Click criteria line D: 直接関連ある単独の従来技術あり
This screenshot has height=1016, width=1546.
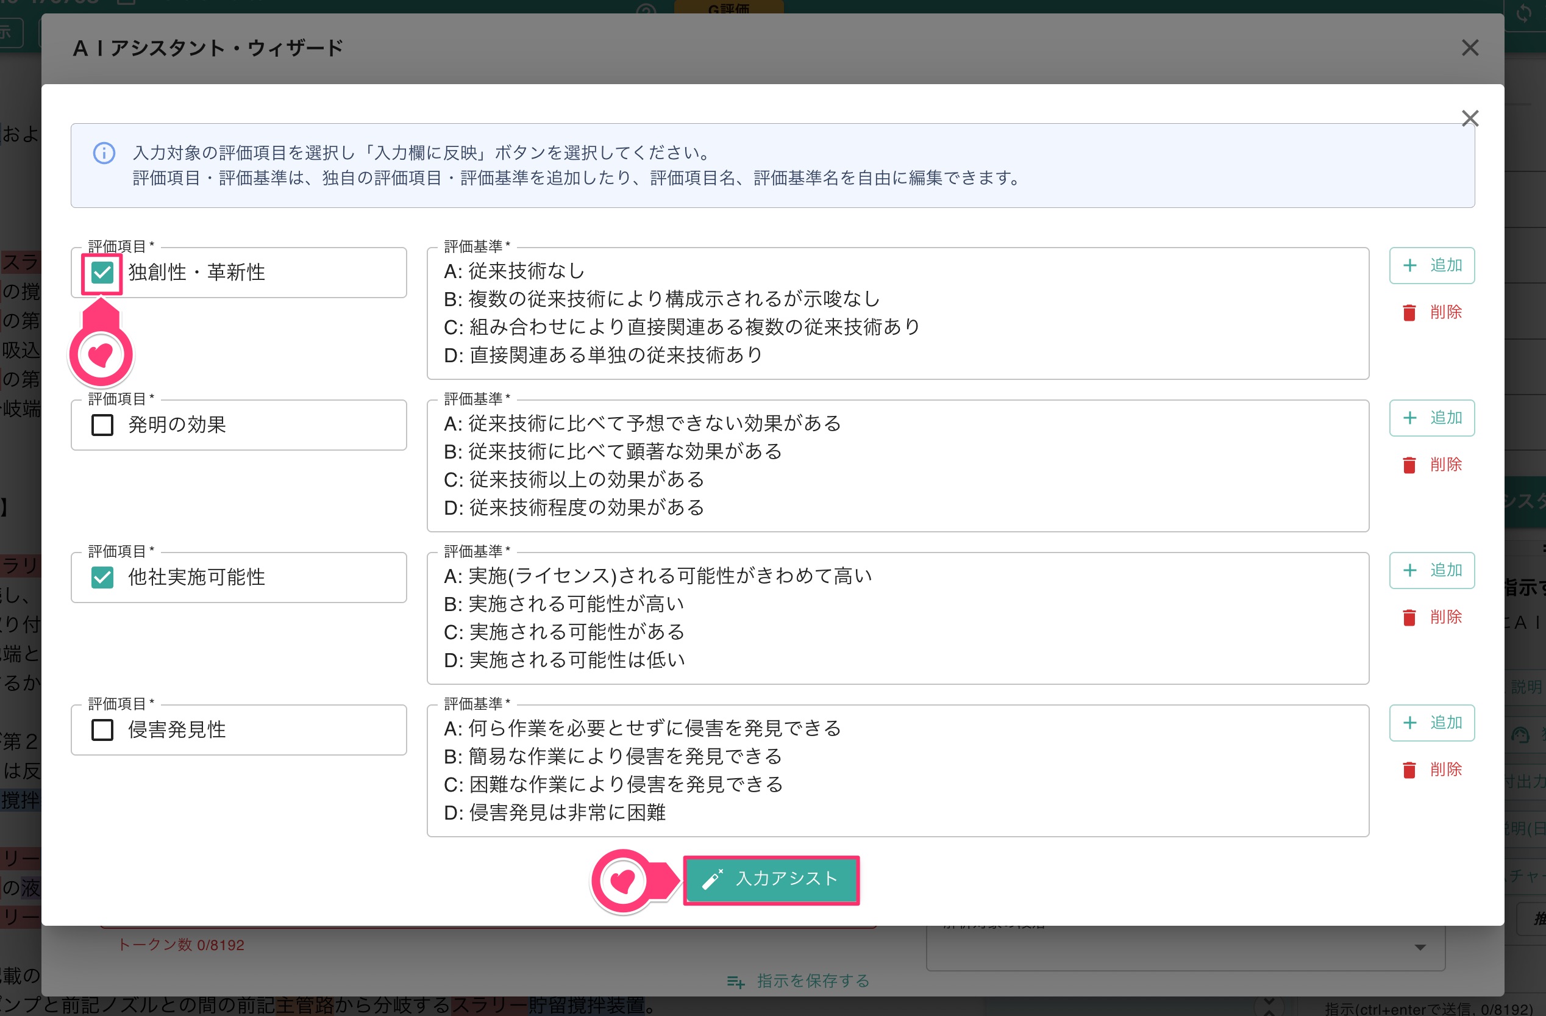604,356
